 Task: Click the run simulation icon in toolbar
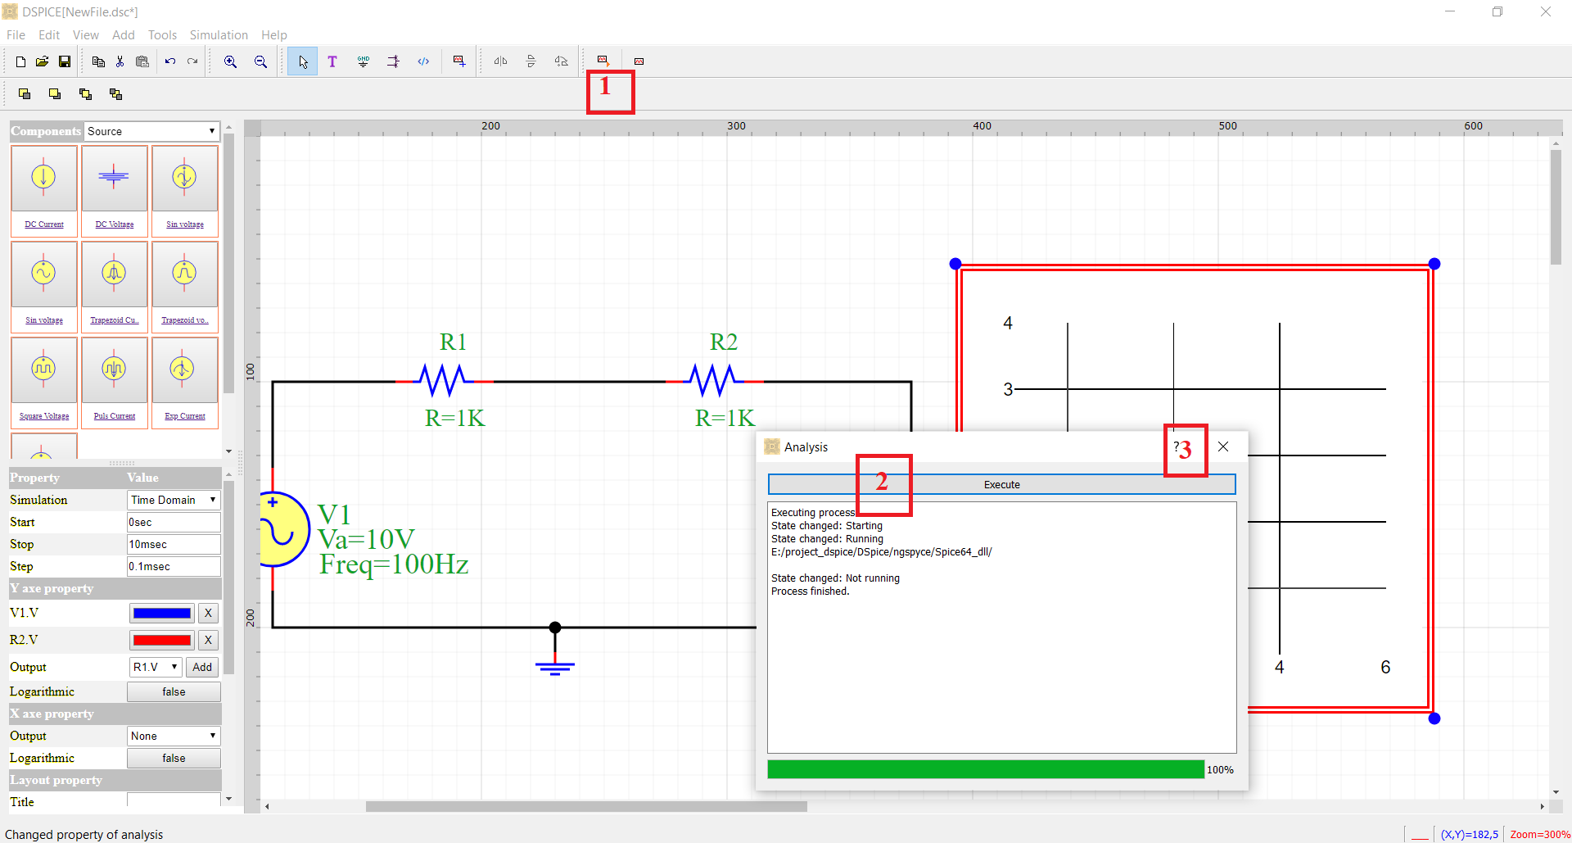click(x=603, y=61)
